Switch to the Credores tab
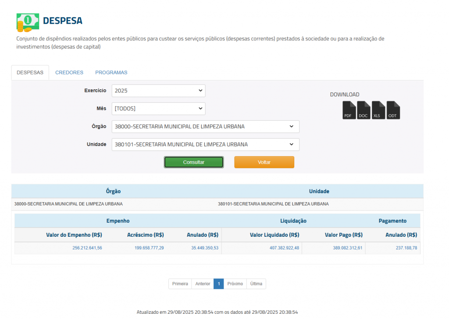The image size is (449, 319). coord(69,73)
